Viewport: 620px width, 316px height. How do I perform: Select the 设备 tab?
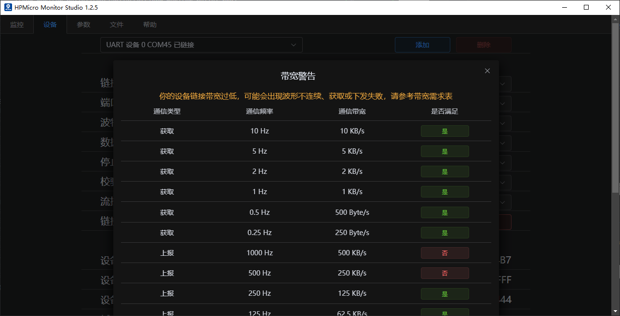[x=50, y=25]
